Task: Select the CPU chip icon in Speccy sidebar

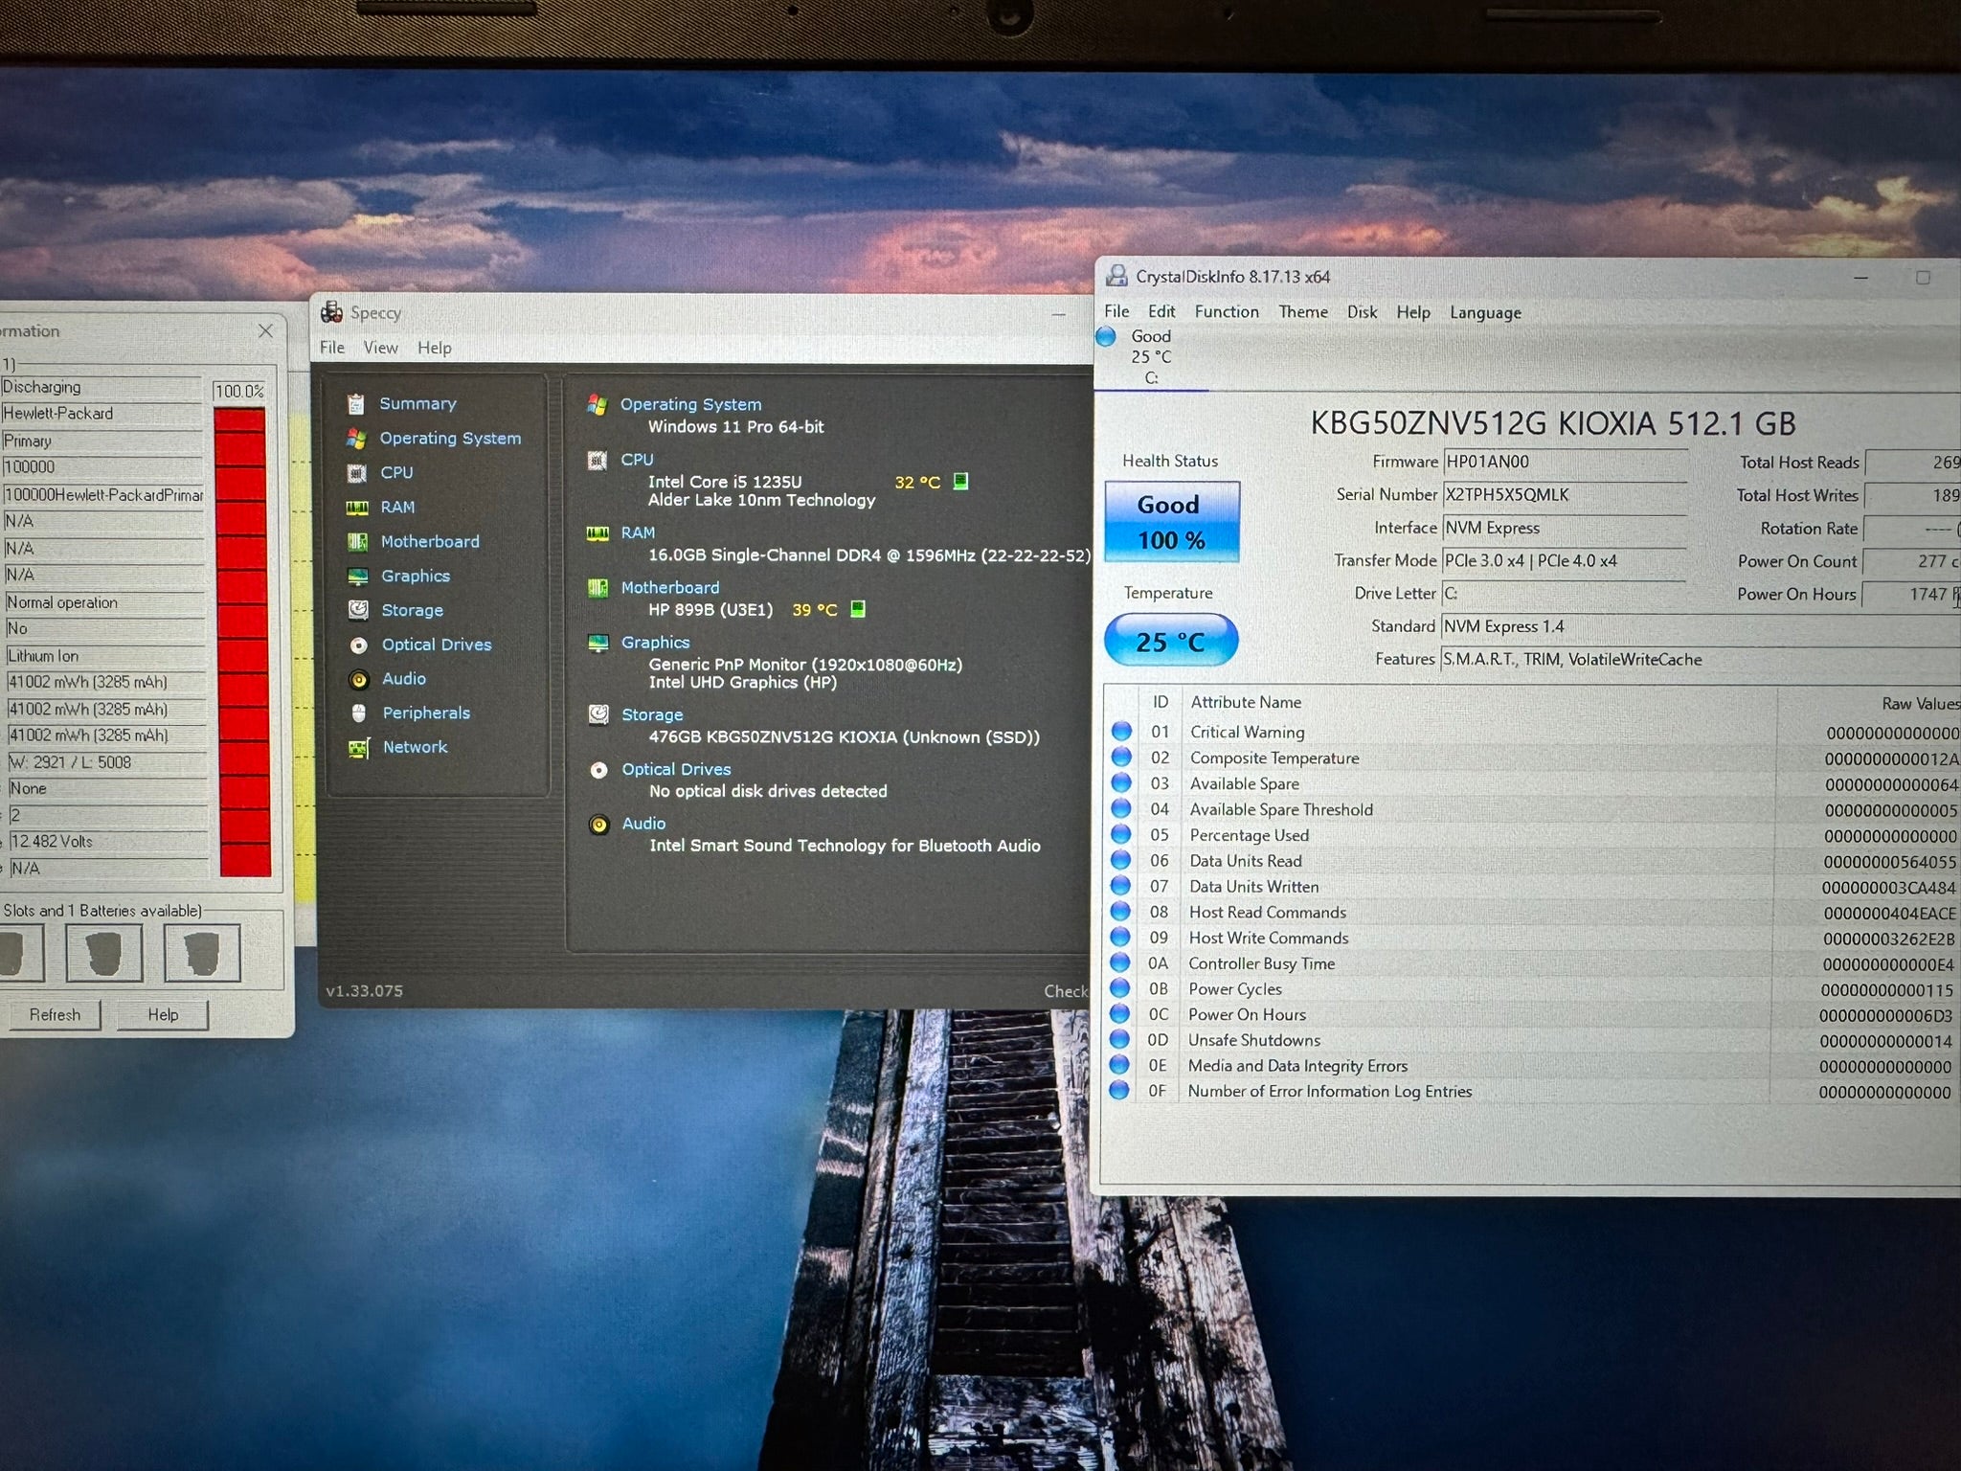Action: coord(357,473)
